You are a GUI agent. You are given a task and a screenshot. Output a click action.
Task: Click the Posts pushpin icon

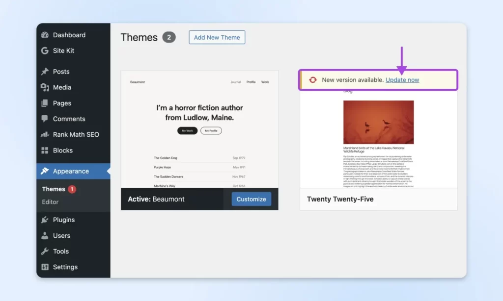[45, 72]
